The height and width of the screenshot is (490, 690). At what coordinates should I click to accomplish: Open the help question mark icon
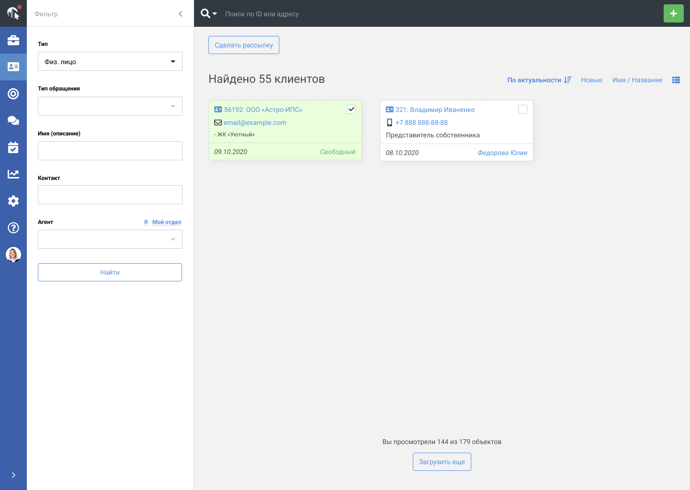tap(13, 228)
